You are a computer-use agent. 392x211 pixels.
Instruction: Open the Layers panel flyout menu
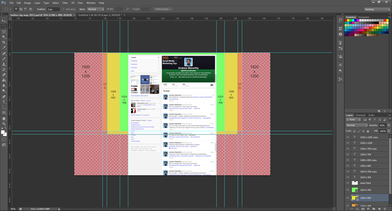pyautogui.click(x=389, y=115)
